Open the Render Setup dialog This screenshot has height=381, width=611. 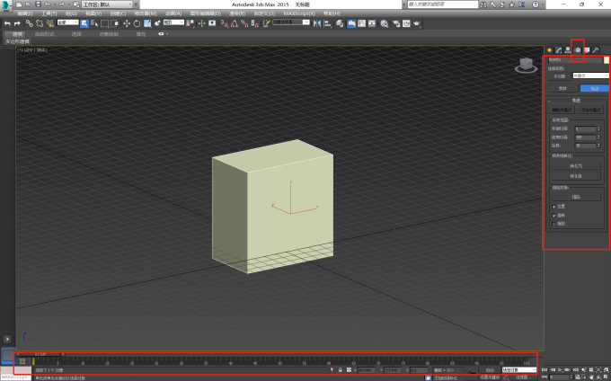click(x=396, y=23)
